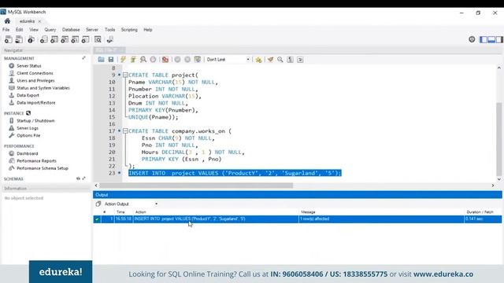Refresh schemas list icon

click(x=78, y=178)
